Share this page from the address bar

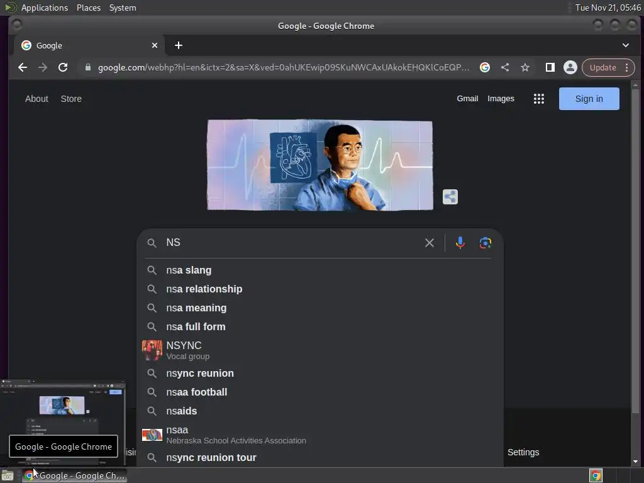tap(505, 67)
